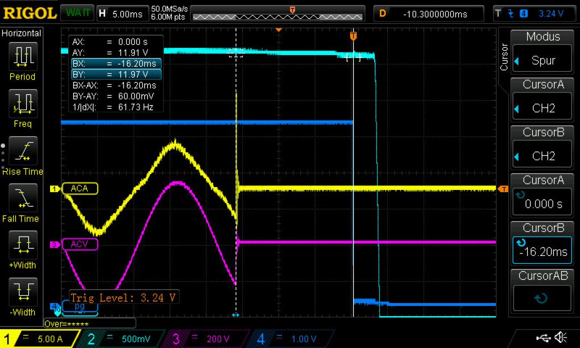The image size is (580, 348).
Task: Select the Freq measurement icon
Action: click(23, 103)
